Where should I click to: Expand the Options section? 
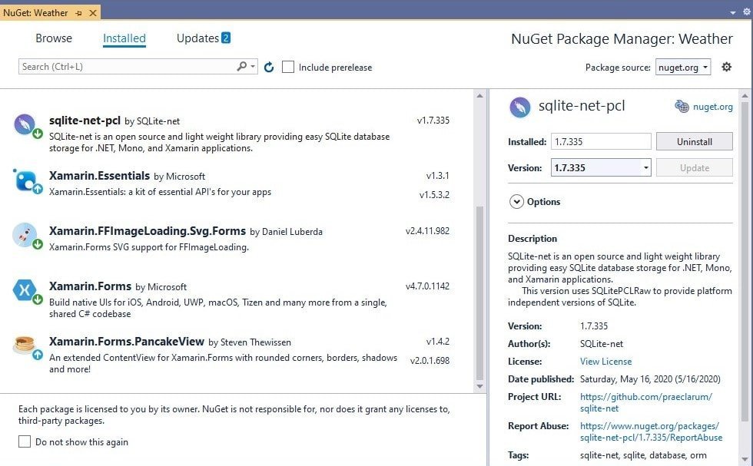[x=516, y=202]
